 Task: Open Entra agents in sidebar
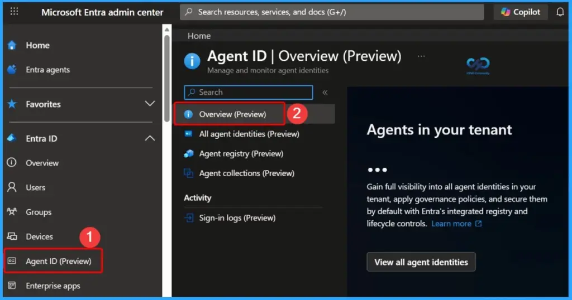(x=48, y=70)
